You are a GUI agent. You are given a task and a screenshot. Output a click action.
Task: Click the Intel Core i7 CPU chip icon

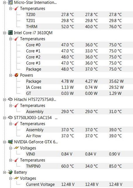11,33
